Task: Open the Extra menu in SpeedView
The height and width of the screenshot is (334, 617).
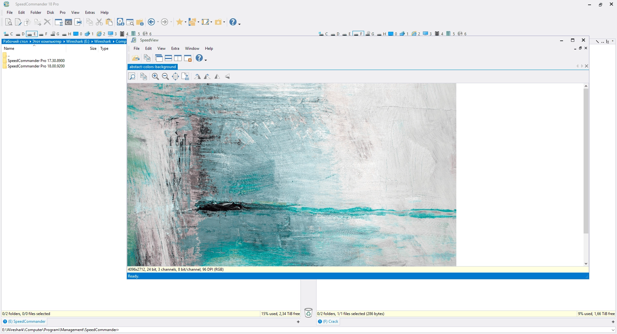Action: pos(175,48)
